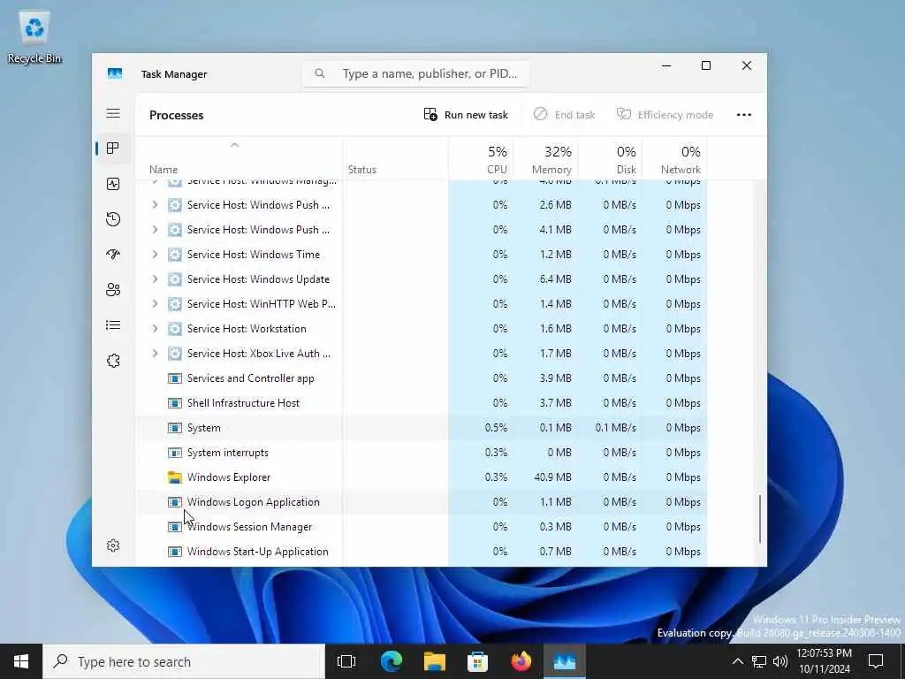Open the Performance page icon in sidebar

click(113, 184)
